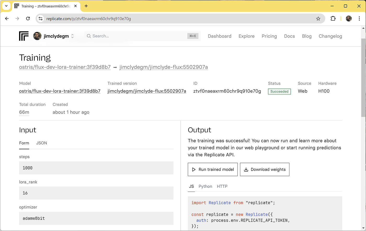Click the Download weights button
This screenshot has width=366, height=231.
(x=265, y=169)
